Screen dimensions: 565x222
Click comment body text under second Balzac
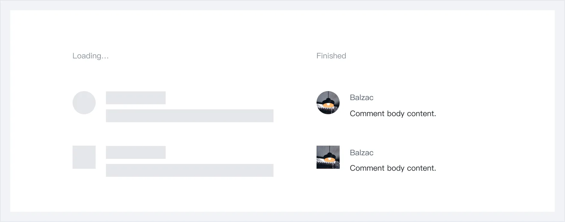(x=393, y=168)
